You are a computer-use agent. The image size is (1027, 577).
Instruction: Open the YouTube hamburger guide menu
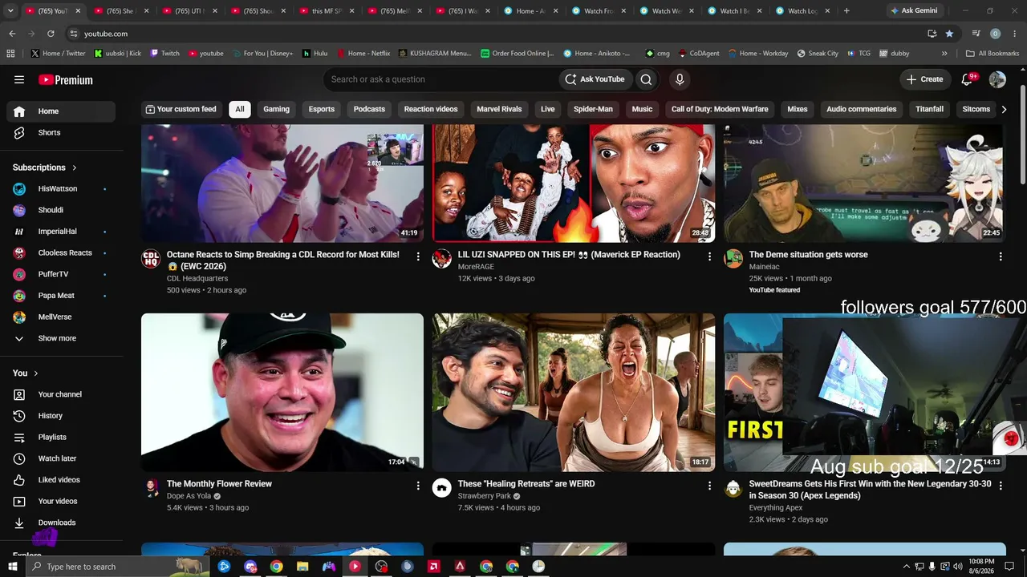coord(19,79)
